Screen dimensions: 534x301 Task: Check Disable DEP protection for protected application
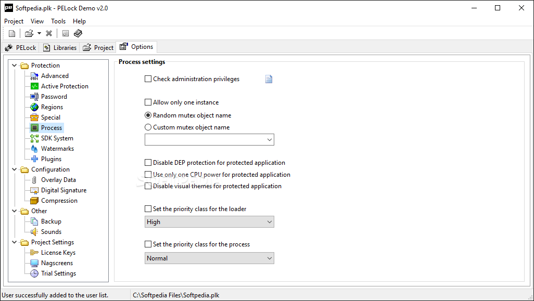pos(148,163)
